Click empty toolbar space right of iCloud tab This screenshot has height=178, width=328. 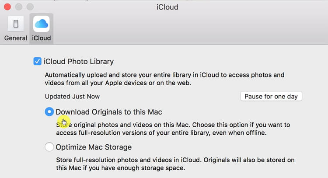pos(188,28)
